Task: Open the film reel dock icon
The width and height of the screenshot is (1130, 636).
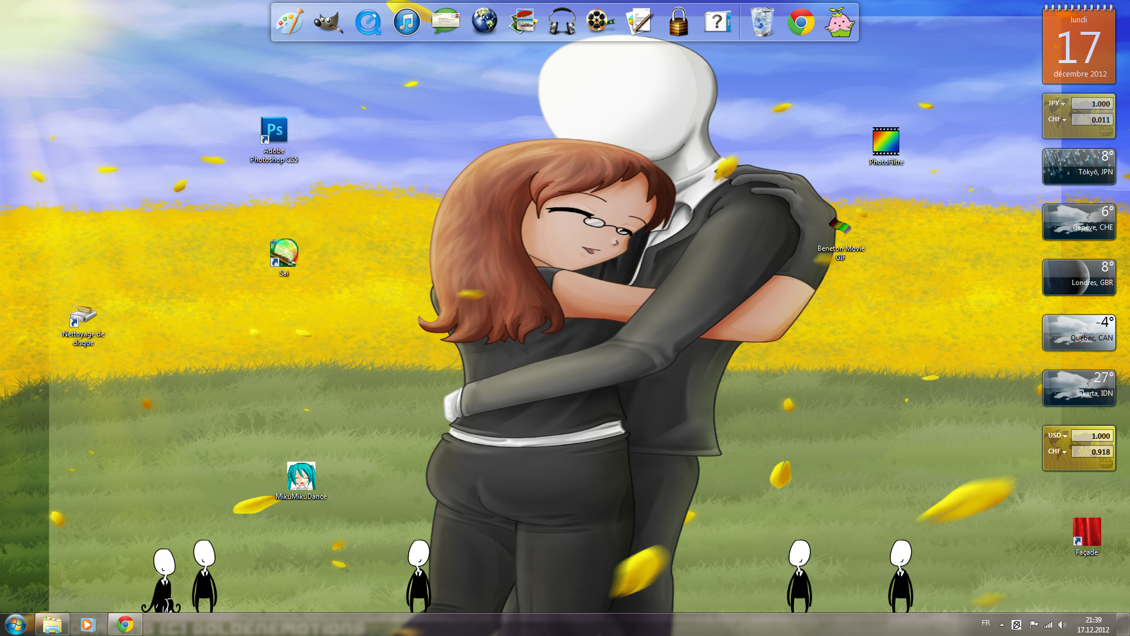Action: tap(600, 22)
